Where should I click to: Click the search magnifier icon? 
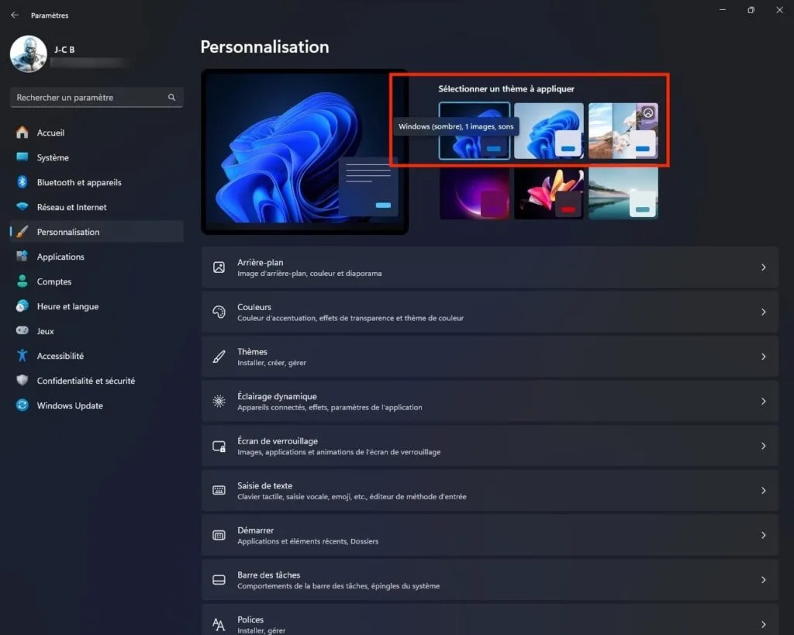coord(171,97)
